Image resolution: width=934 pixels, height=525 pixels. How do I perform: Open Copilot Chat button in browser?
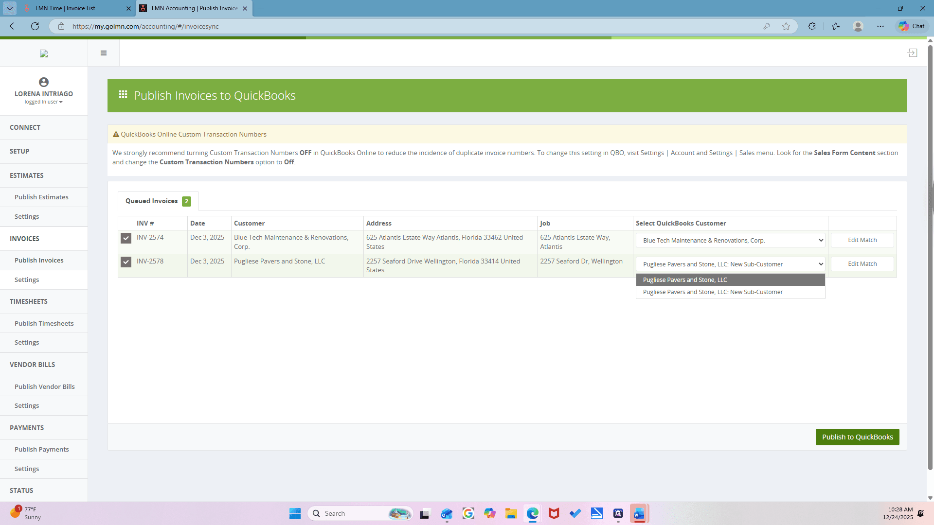tap(912, 26)
